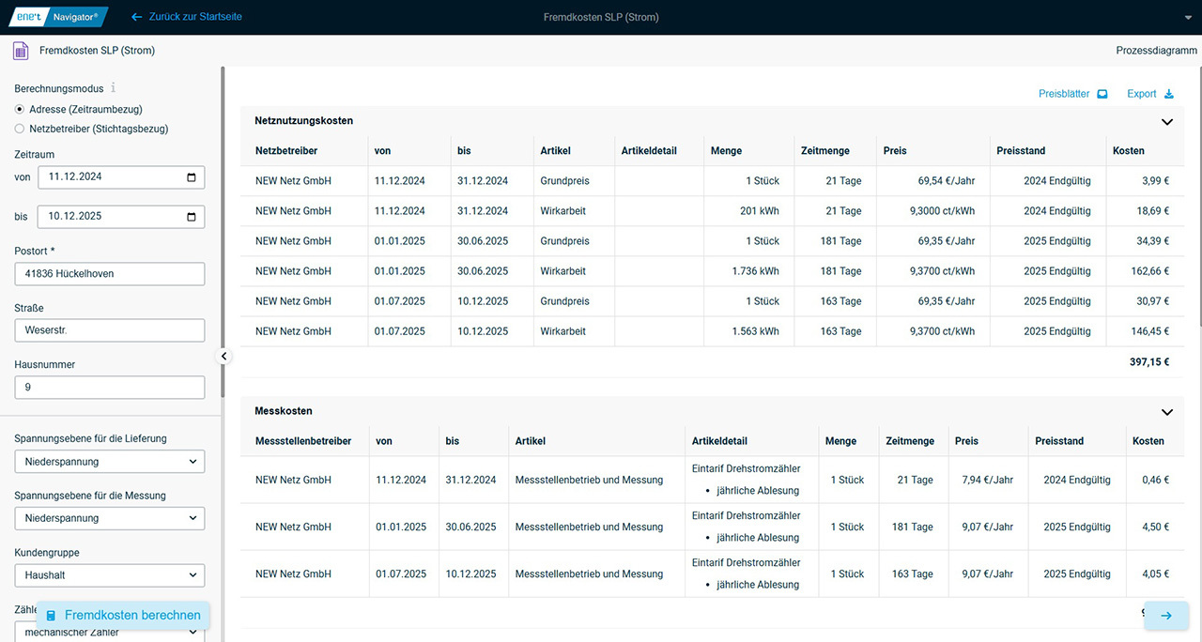Click the next arrow button bottom right

pyautogui.click(x=1166, y=616)
